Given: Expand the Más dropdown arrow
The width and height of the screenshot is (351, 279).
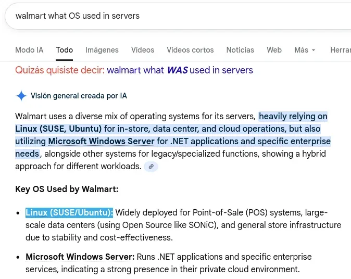Looking at the screenshot, I should (x=314, y=50).
